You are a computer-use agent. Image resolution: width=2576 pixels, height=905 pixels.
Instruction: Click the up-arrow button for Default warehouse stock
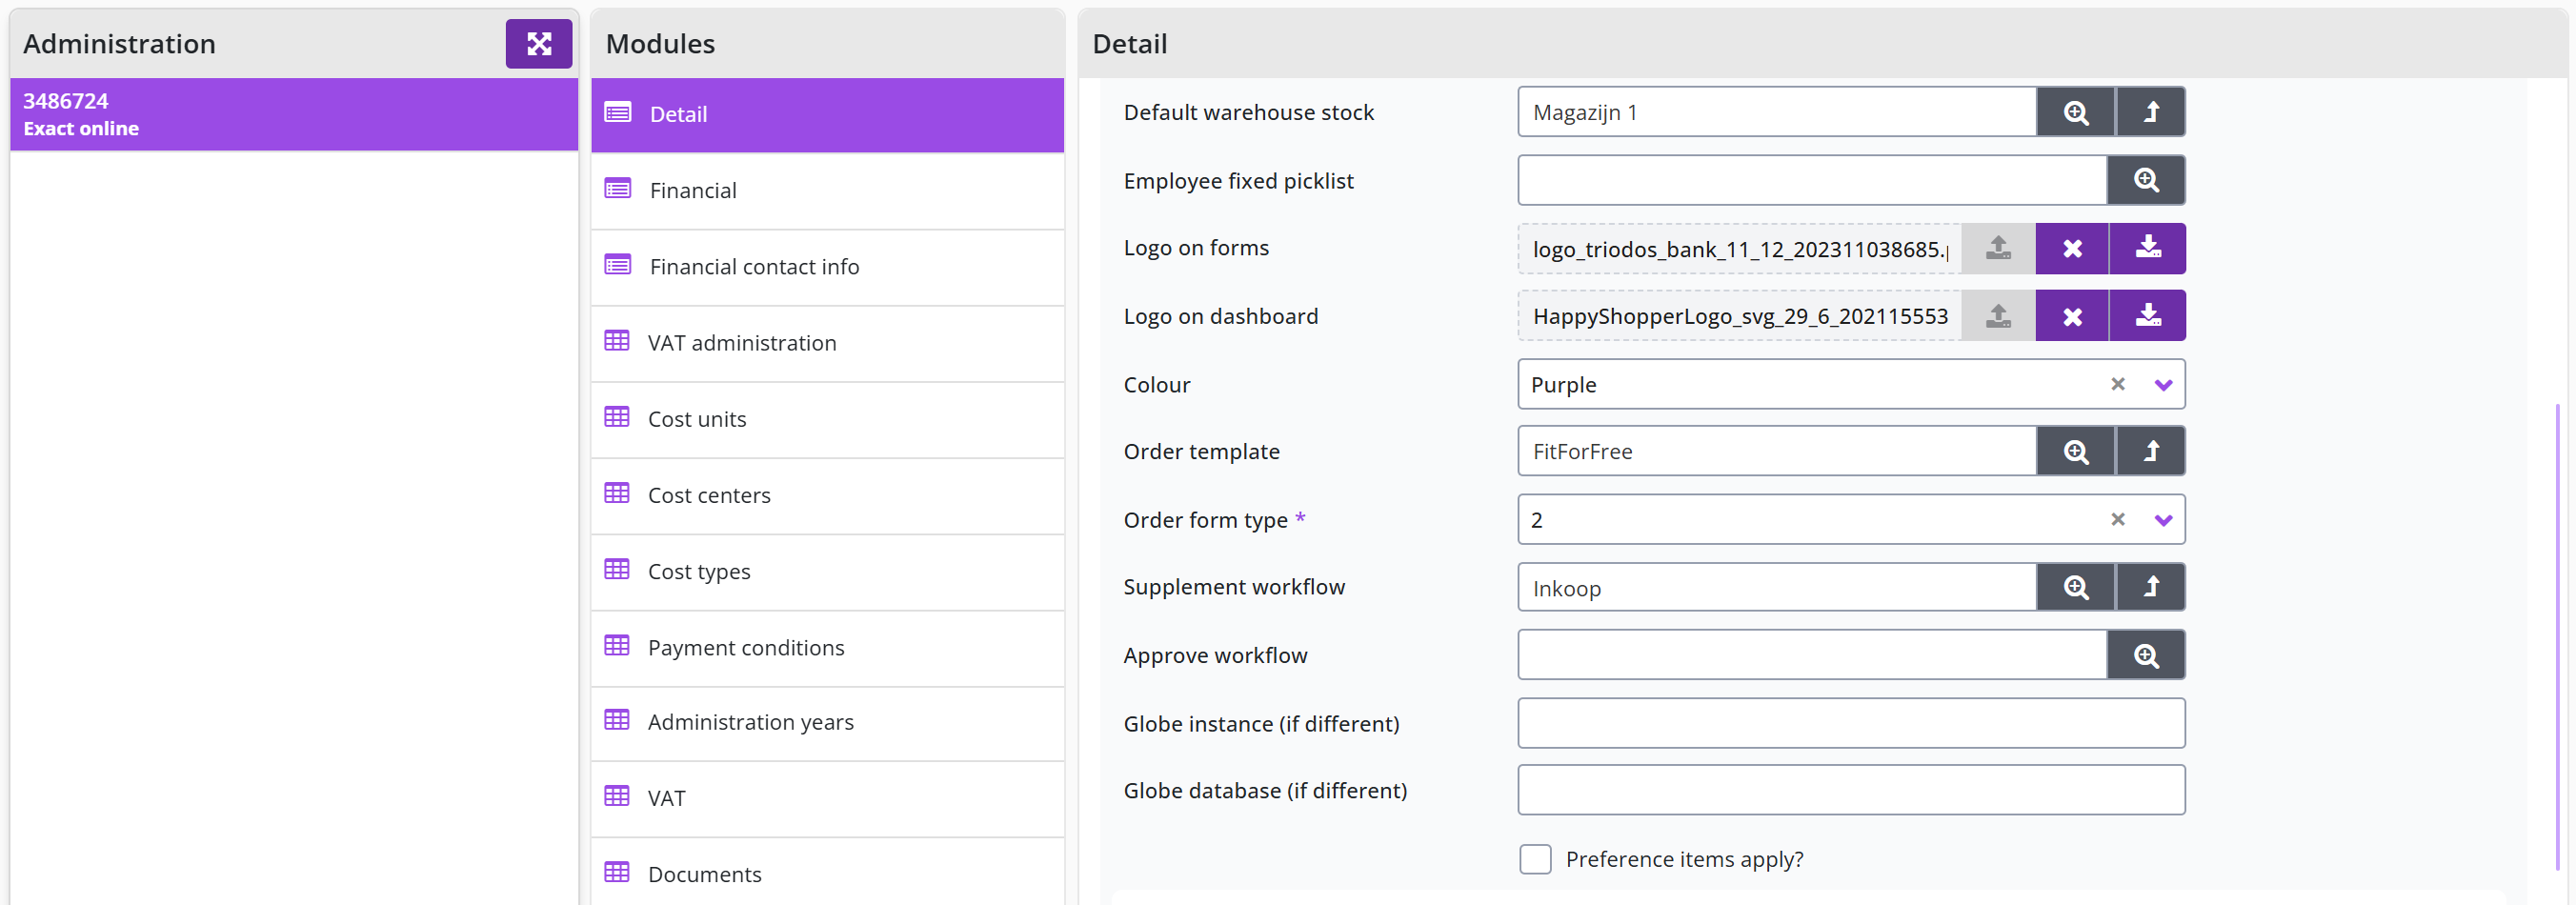2151,112
